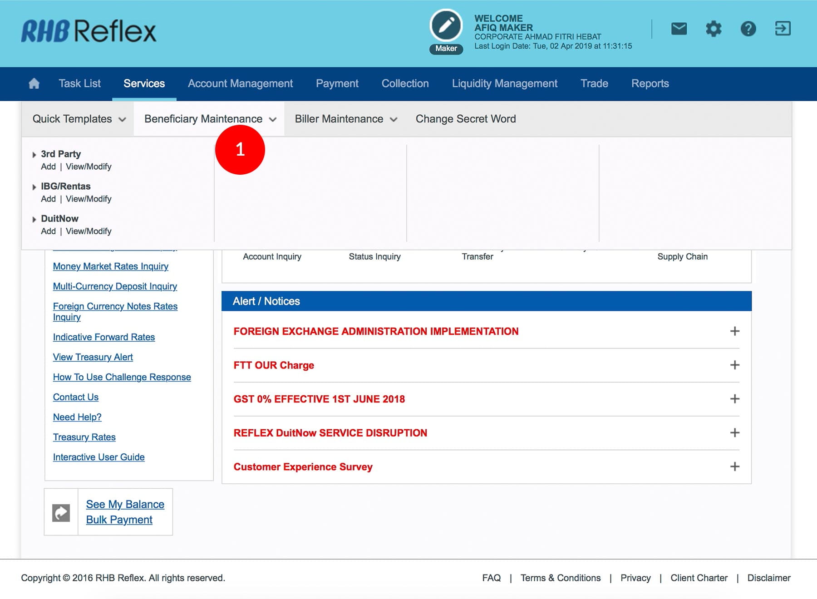Expand the FTT OUR Charge notice

tap(734, 365)
